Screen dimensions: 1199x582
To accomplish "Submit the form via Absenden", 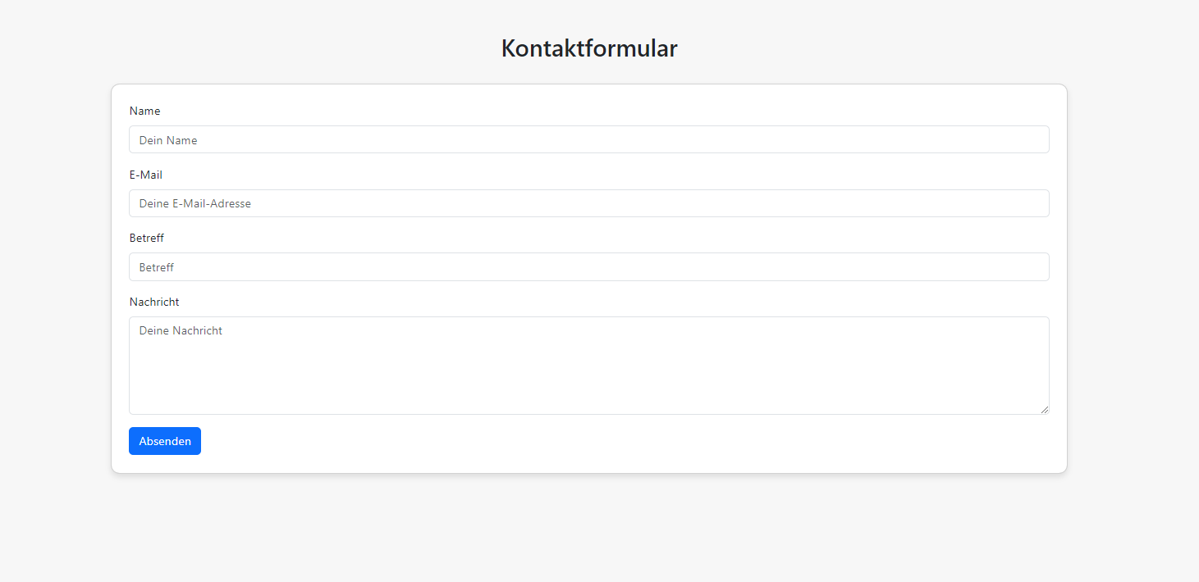I will (x=164, y=441).
